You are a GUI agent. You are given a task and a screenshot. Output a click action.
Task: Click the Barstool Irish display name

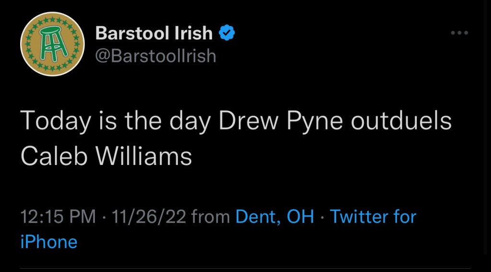tap(154, 33)
